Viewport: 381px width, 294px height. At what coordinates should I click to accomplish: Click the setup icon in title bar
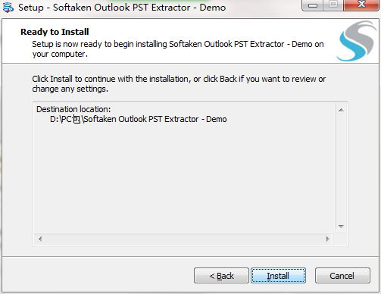[x=8, y=7]
